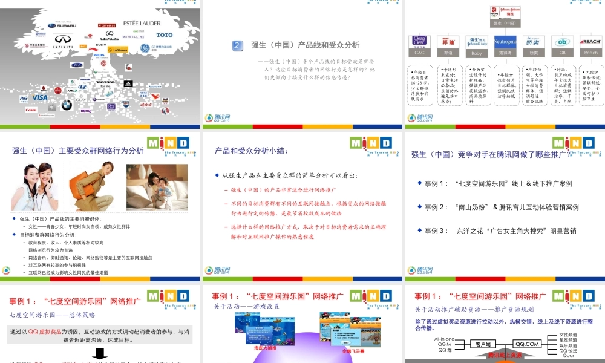The image size is (605, 363).
Task: Click the 女性频道 label in resource diagram
Action: pyautogui.click(x=568, y=335)
